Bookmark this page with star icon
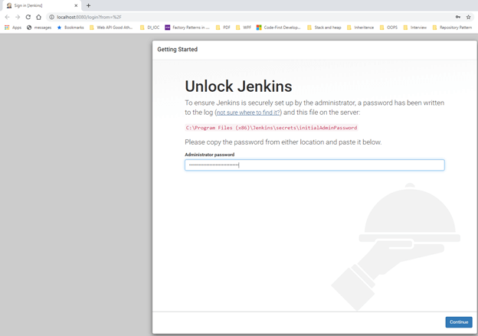Screen dimensions: 478x336 tap(469, 17)
